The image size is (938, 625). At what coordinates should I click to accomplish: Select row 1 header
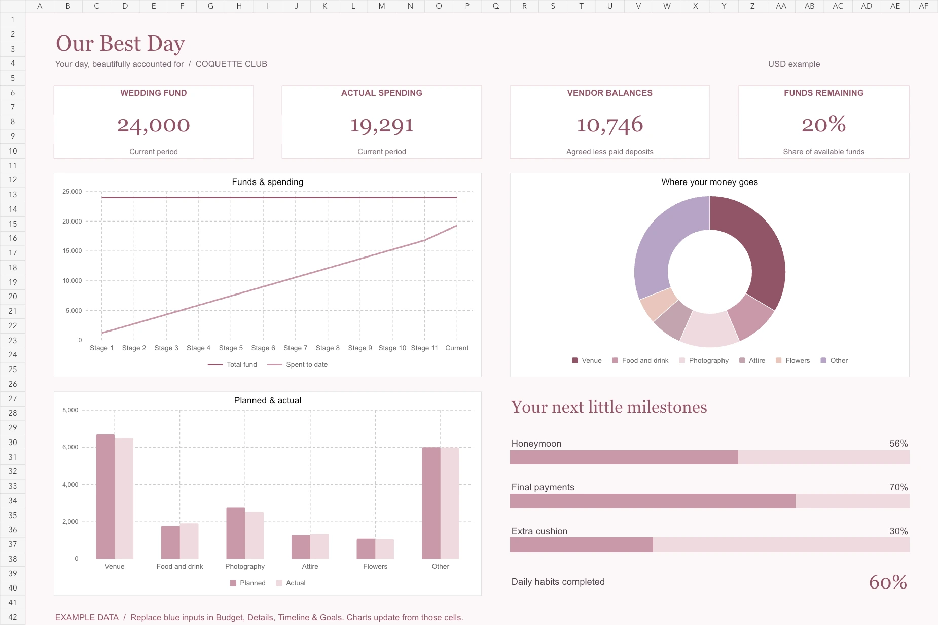tap(13, 20)
